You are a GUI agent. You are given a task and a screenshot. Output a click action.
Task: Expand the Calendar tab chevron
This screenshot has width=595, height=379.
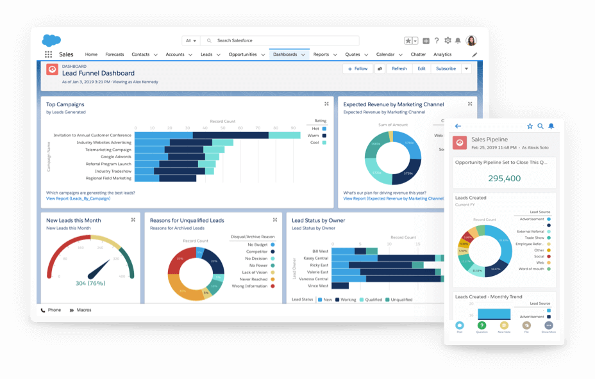401,54
